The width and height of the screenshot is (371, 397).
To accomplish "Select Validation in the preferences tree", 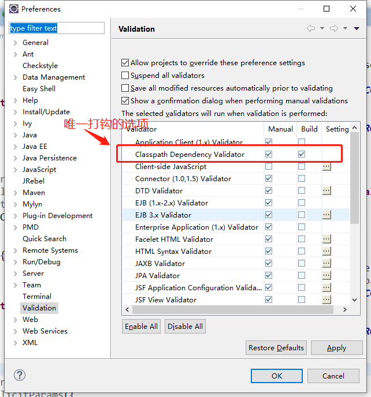I will 39,308.
